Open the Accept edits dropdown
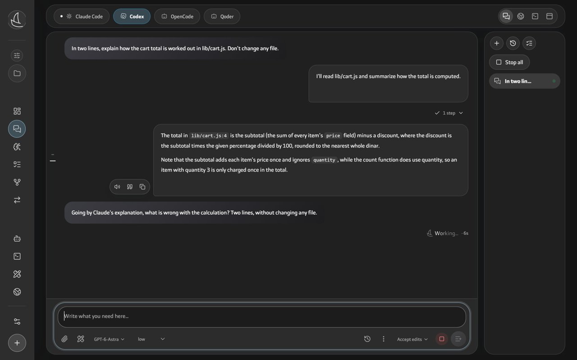The width and height of the screenshot is (577, 360). (x=412, y=339)
